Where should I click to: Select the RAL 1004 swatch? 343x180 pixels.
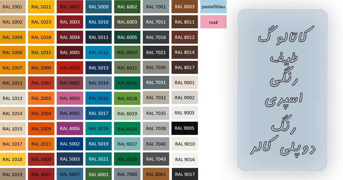[x=13, y=37]
